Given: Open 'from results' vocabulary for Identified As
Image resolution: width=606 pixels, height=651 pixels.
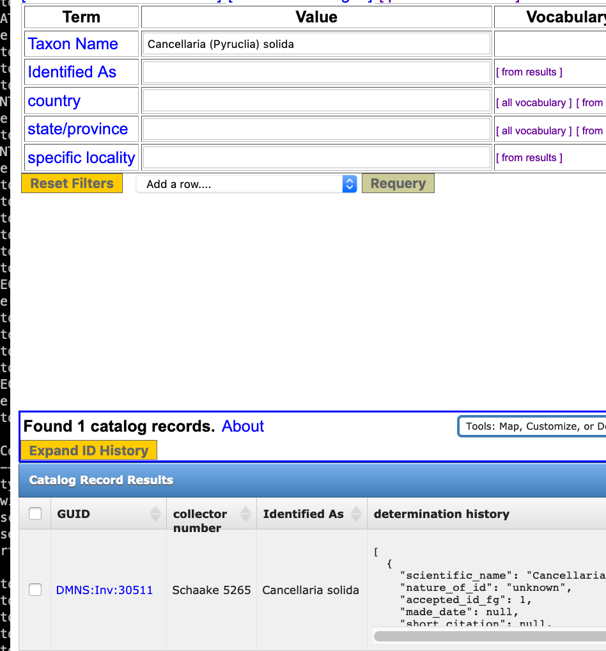Looking at the screenshot, I should coord(529,72).
